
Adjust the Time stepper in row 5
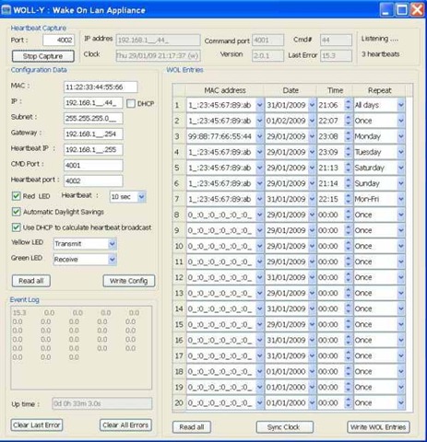348,168
